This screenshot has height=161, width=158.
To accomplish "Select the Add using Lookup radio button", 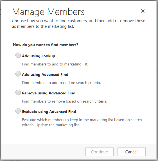I will 18,55.
